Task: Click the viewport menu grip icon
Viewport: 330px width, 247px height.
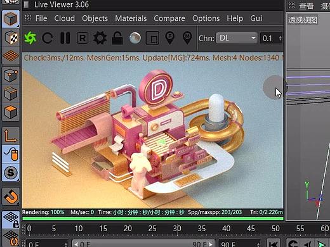Action: [x=291, y=6]
